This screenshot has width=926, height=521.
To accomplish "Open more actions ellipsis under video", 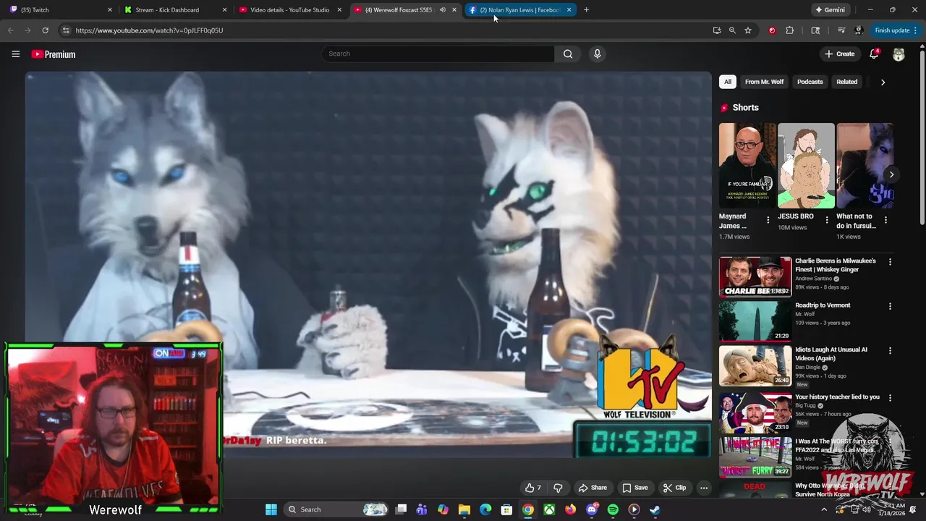I will pos(704,488).
